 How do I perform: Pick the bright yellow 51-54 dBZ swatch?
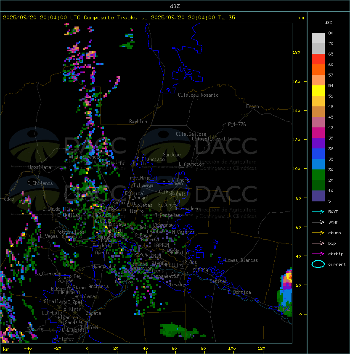tap(318, 91)
